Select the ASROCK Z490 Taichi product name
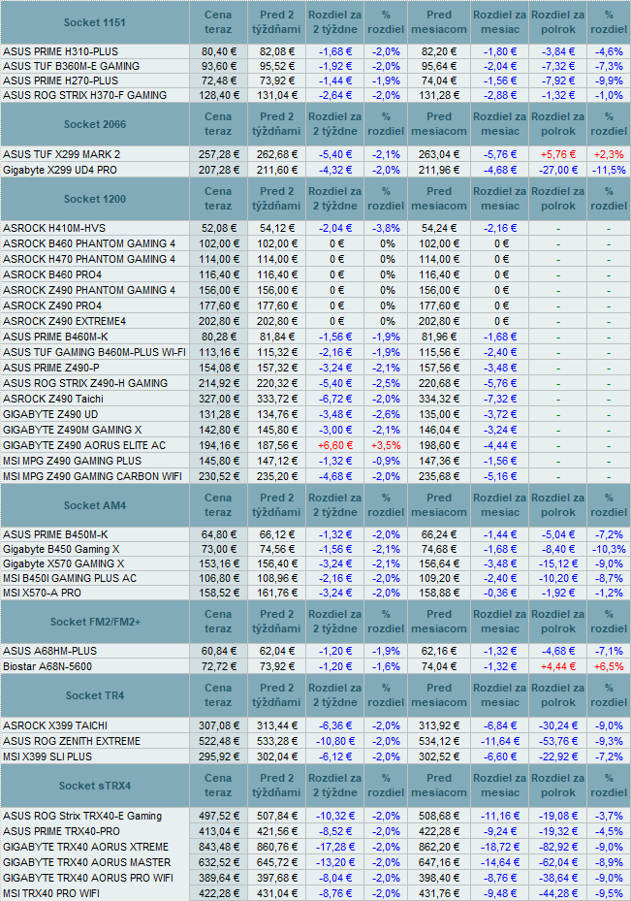The width and height of the screenshot is (631, 901). coord(53,399)
